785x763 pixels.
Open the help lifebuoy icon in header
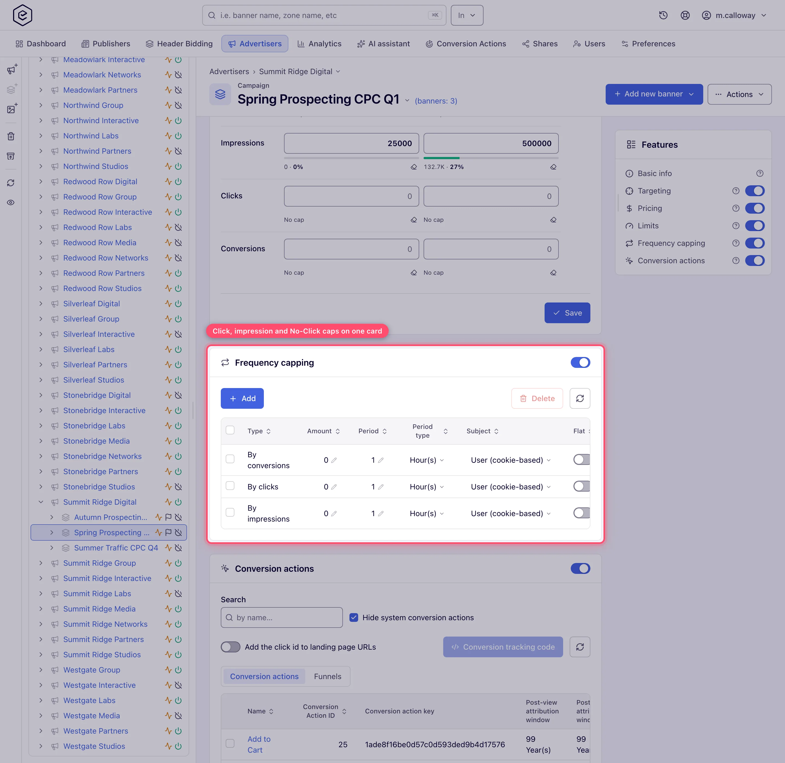tap(685, 15)
